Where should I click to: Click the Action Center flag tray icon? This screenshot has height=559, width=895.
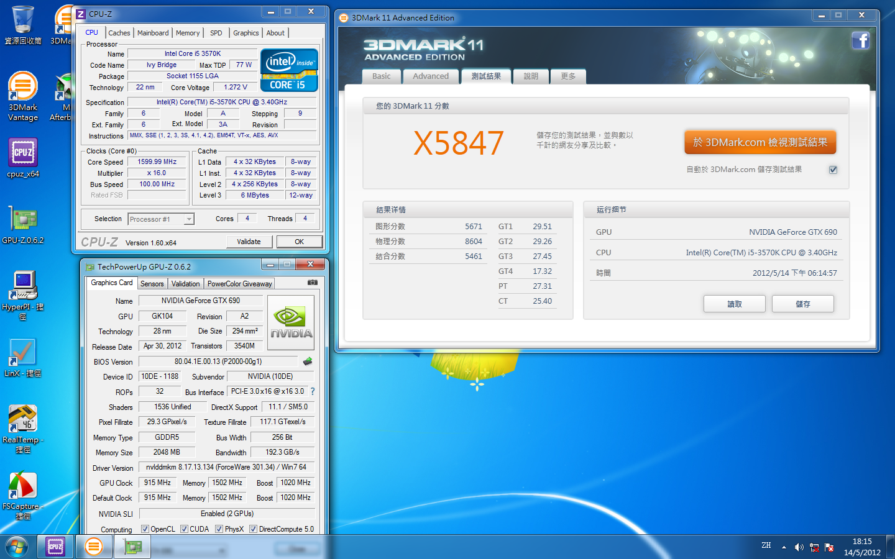829,547
